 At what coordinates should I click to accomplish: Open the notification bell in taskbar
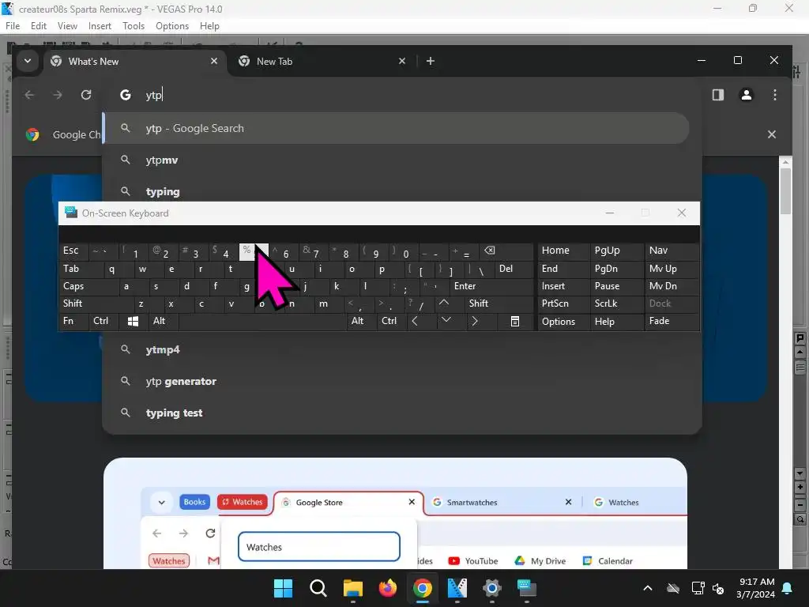pyautogui.click(x=788, y=588)
